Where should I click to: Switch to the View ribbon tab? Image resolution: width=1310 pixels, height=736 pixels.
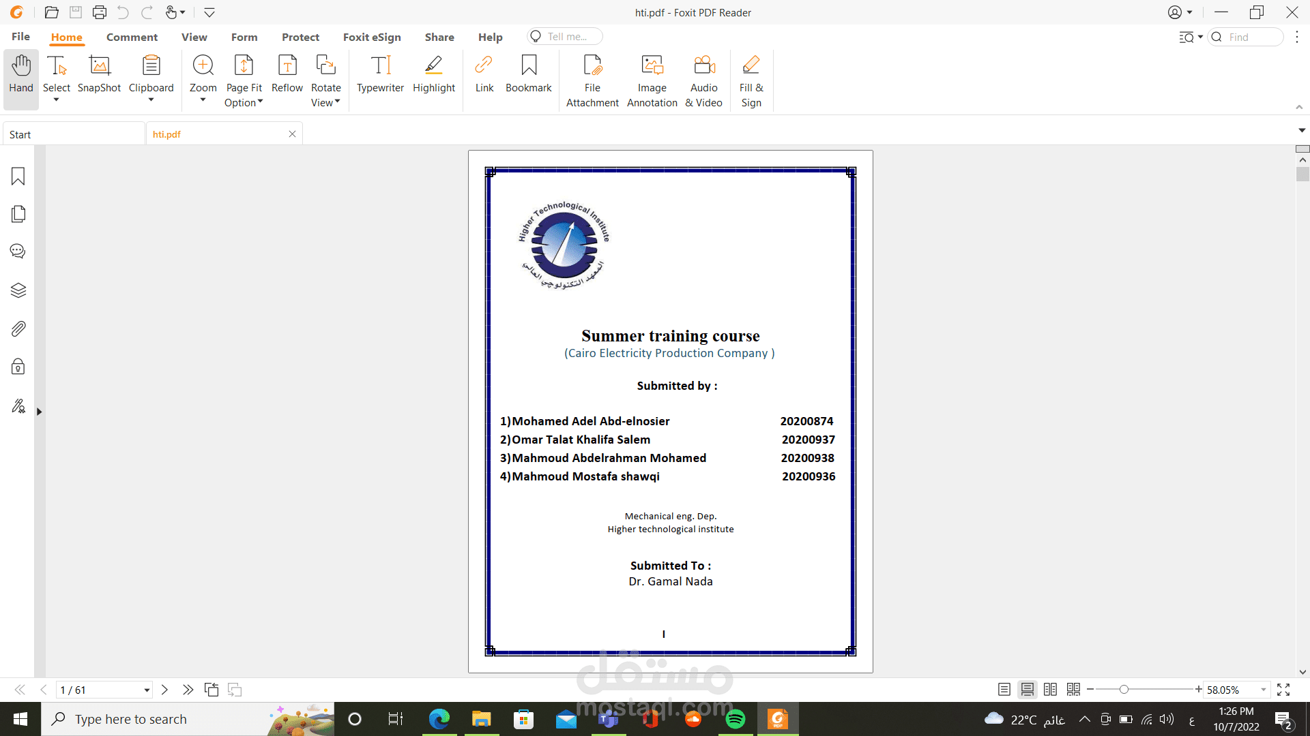click(x=194, y=37)
